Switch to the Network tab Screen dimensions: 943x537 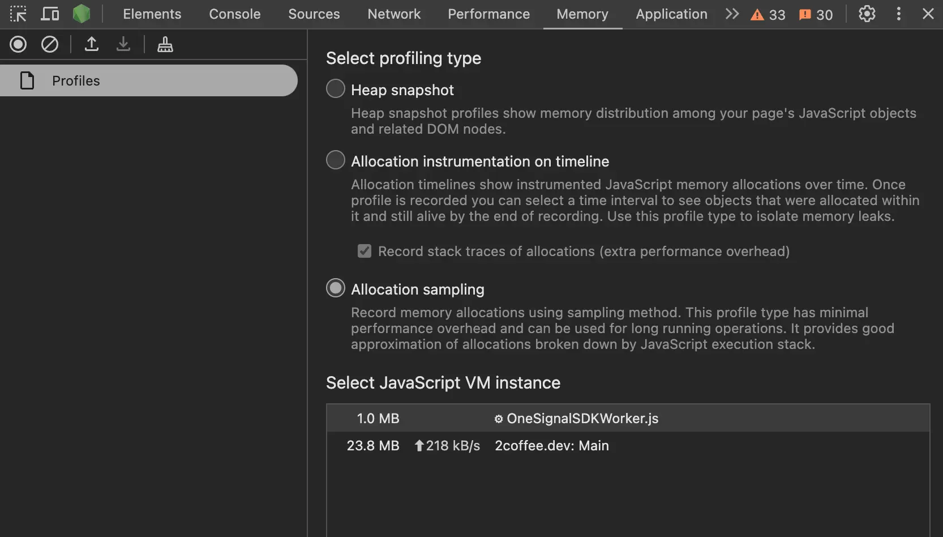[393, 14]
